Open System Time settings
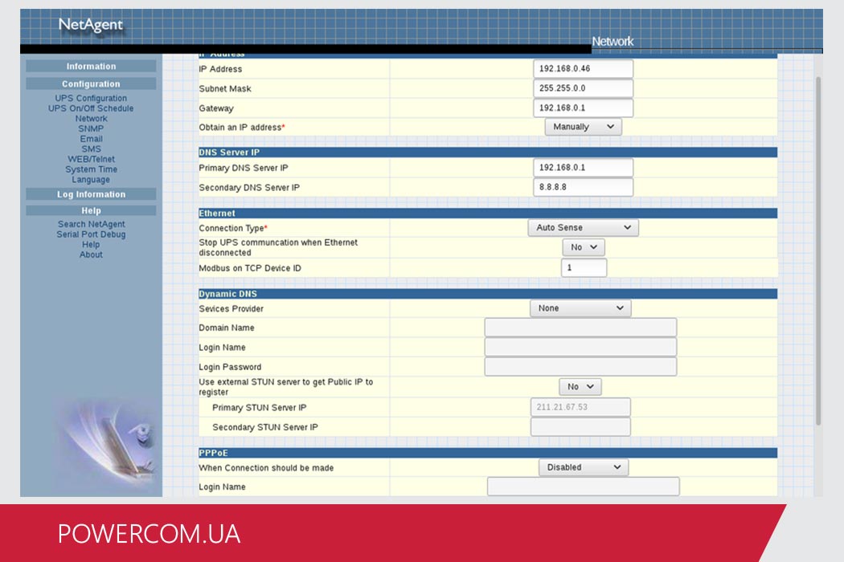Image resolution: width=844 pixels, height=562 pixels. [x=91, y=169]
